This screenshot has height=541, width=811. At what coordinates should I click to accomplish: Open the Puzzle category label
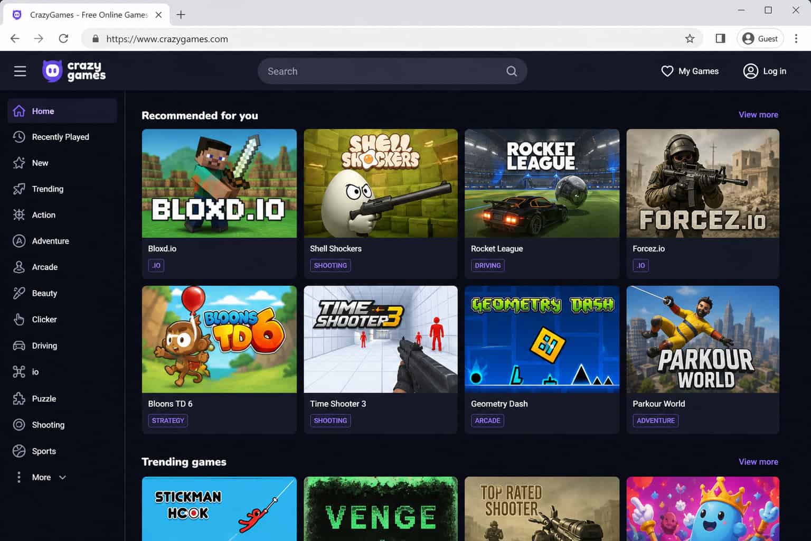(x=44, y=398)
